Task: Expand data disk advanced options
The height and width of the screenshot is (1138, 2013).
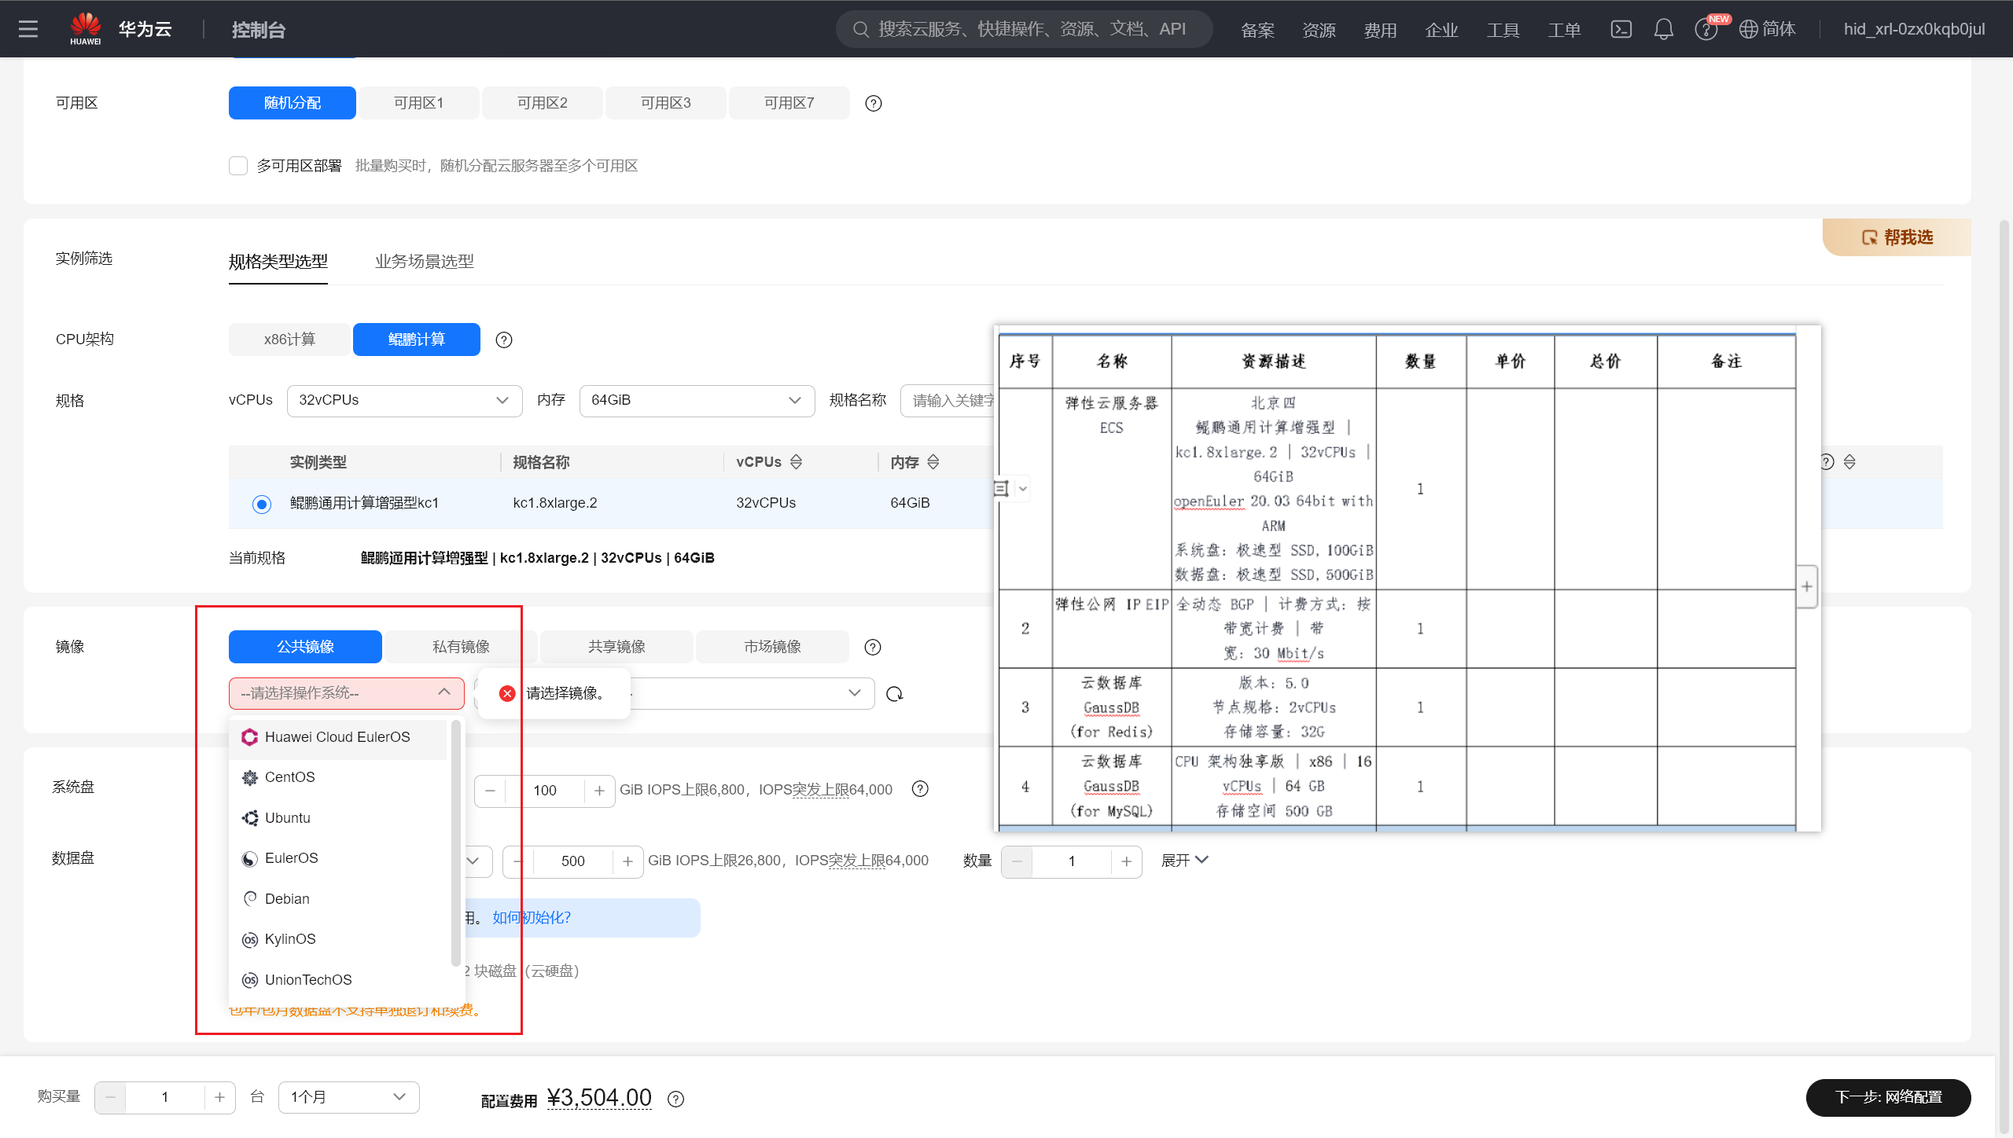Action: (x=1184, y=861)
